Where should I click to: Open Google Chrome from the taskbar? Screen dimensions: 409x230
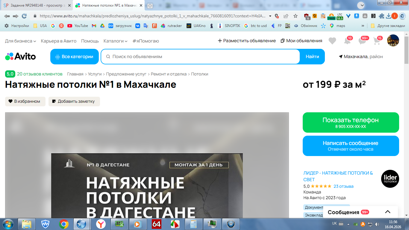coord(63,224)
